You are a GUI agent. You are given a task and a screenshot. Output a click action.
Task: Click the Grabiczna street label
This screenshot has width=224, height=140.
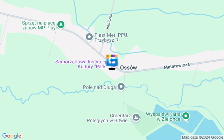pyautogui.click(x=109, y=22)
